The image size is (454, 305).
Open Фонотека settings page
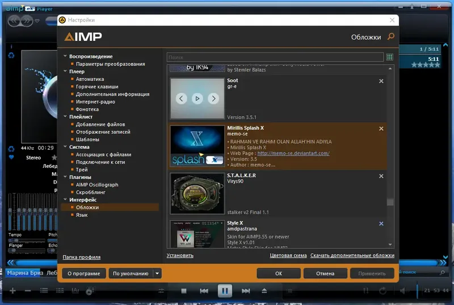(x=87, y=109)
